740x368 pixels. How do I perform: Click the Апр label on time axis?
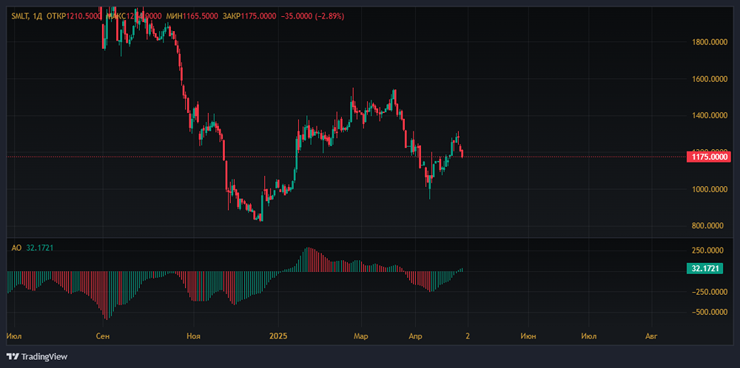[415, 336]
